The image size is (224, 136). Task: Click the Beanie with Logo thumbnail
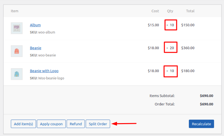[17, 74]
